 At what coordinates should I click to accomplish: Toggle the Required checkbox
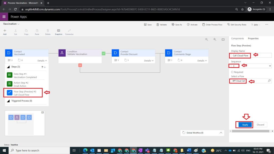pyautogui.click(x=232, y=72)
